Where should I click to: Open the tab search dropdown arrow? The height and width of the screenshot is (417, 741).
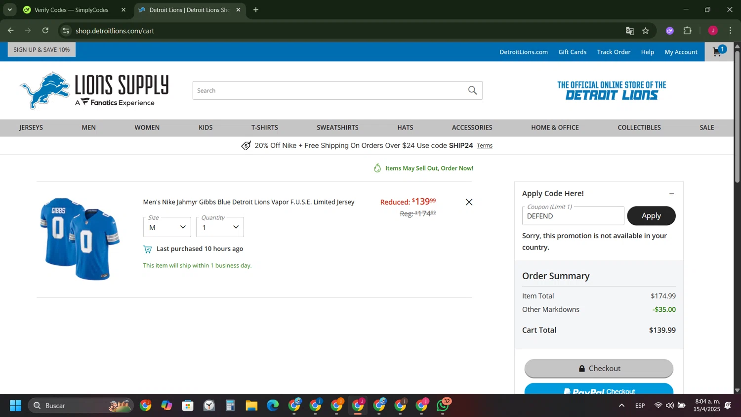tap(9, 10)
